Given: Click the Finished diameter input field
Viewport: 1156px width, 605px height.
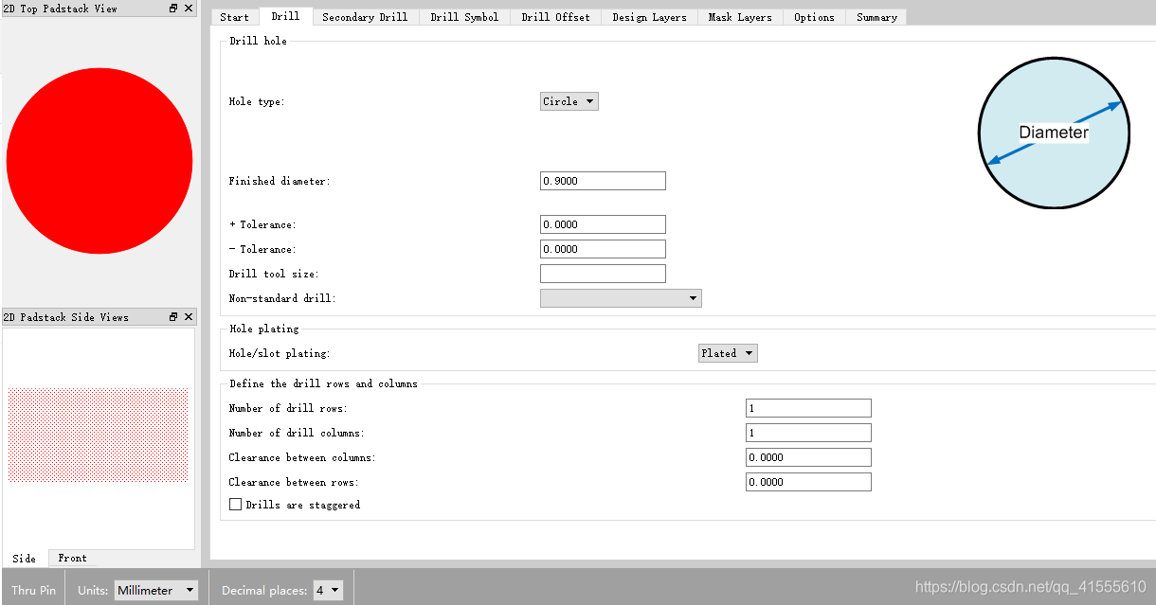Looking at the screenshot, I should point(603,181).
